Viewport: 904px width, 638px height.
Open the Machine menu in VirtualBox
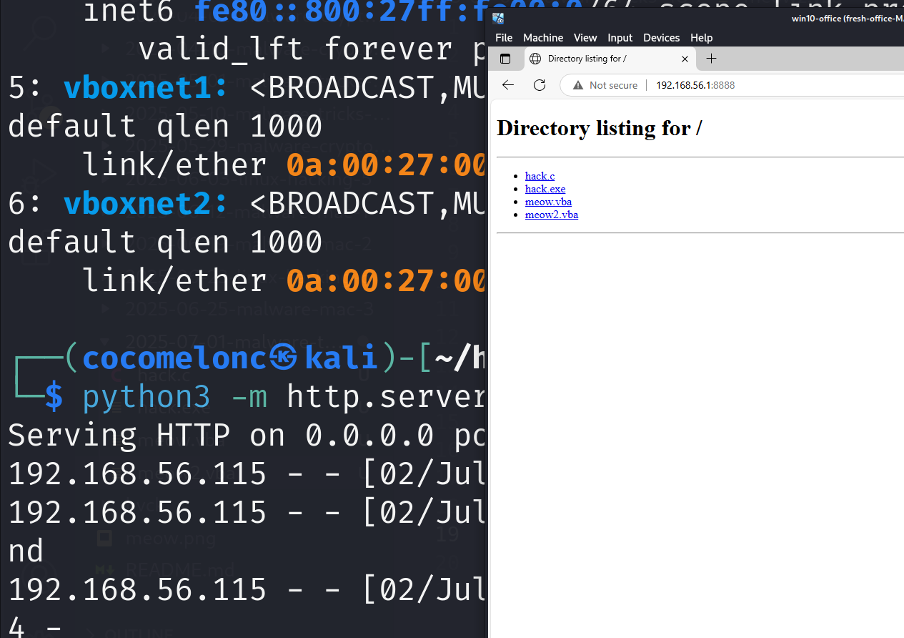click(x=543, y=38)
